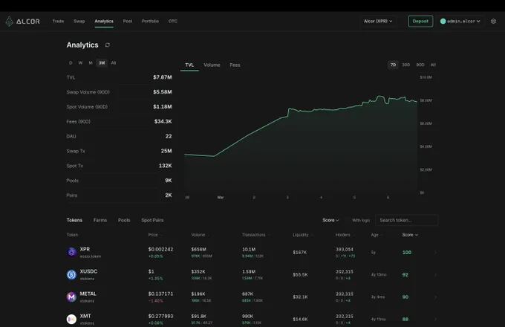This screenshot has width=505, height=327.
Task: Click XPR score value 100
Action: coord(407,253)
